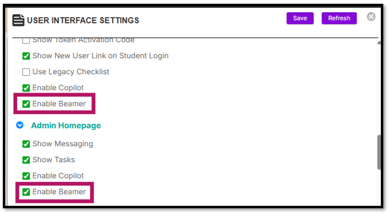Disable the Show Messaging checkbox
The height and width of the screenshot is (213, 389).
pyautogui.click(x=26, y=144)
